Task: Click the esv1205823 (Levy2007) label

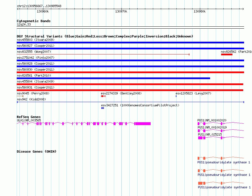Action: click(193, 93)
